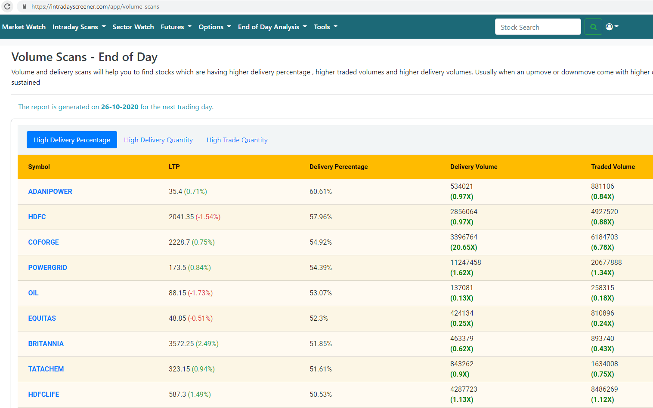
Task: Click the LTP column header
Action: point(174,167)
